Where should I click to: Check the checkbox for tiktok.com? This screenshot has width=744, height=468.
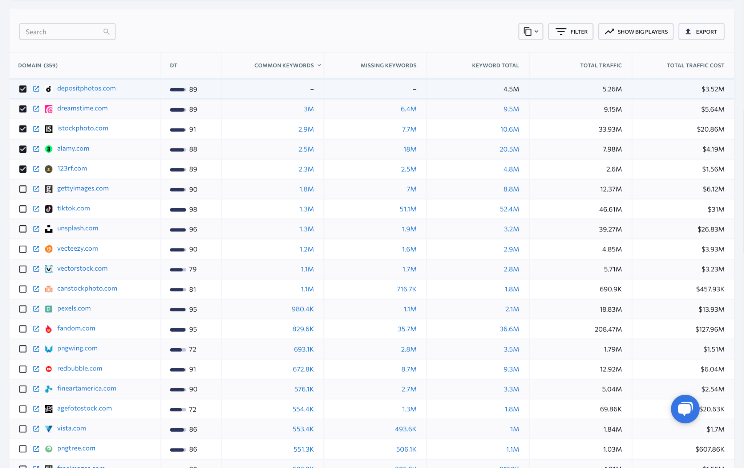click(x=23, y=209)
